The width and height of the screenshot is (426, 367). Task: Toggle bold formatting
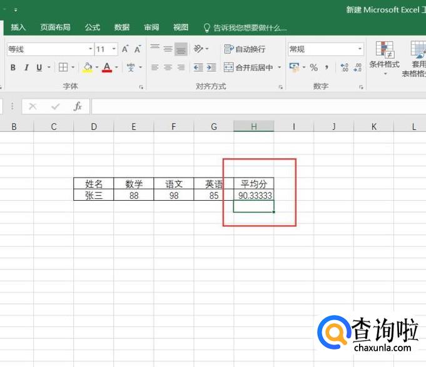pyautogui.click(x=13, y=68)
